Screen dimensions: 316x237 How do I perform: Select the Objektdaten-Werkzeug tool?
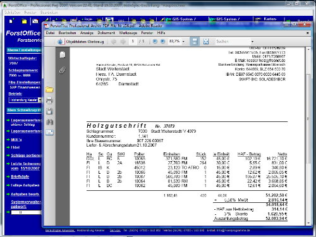[81, 42]
